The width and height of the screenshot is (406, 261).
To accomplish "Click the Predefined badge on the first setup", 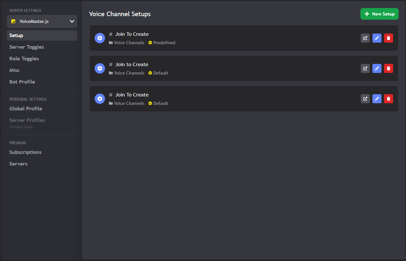I will point(161,42).
